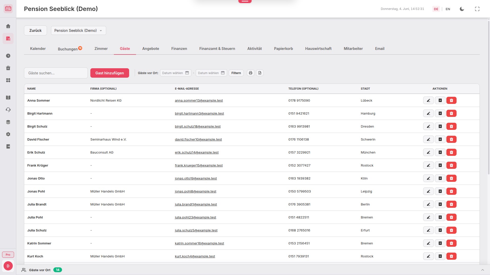
Task: Delete guest David Fischer with trash icon
Action: 451,140
